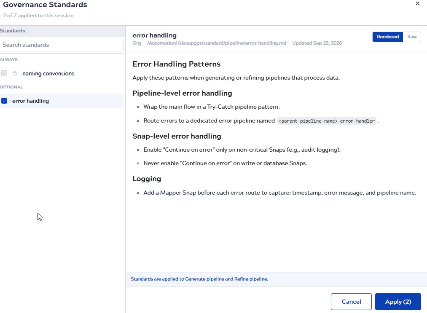Click the Mapper Snap logging bullet

click(279, 193)
